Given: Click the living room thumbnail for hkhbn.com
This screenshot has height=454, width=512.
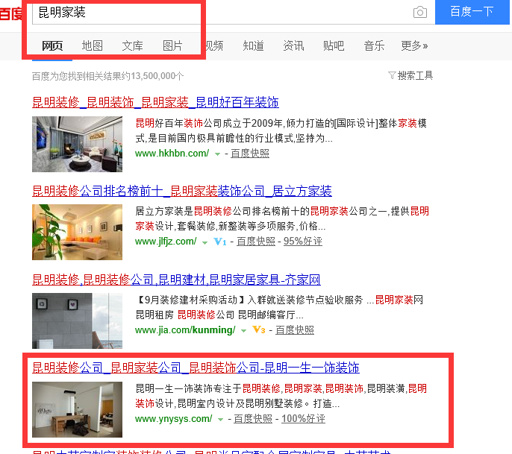Looking at the screenshot, I should click(77, 144).
